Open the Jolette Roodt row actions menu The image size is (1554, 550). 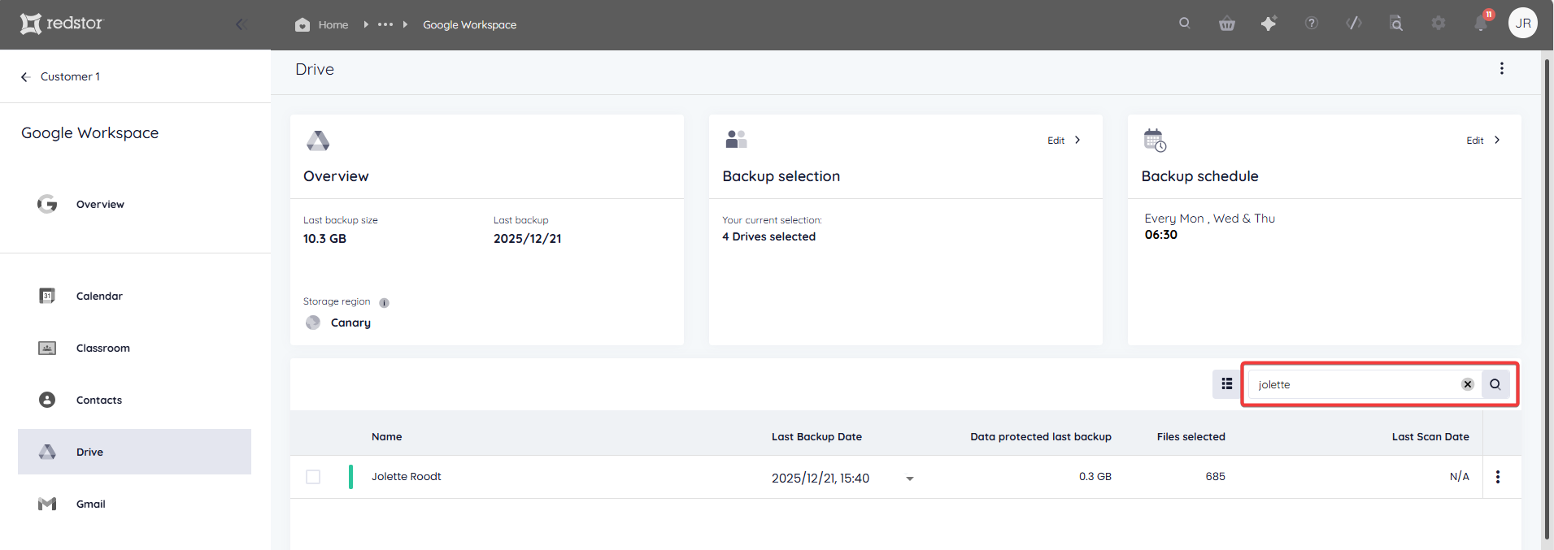pyautogui.click(x=1497, y=477)
